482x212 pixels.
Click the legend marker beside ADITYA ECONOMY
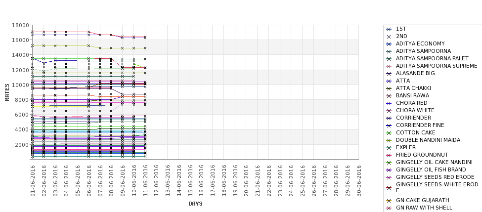389,44
